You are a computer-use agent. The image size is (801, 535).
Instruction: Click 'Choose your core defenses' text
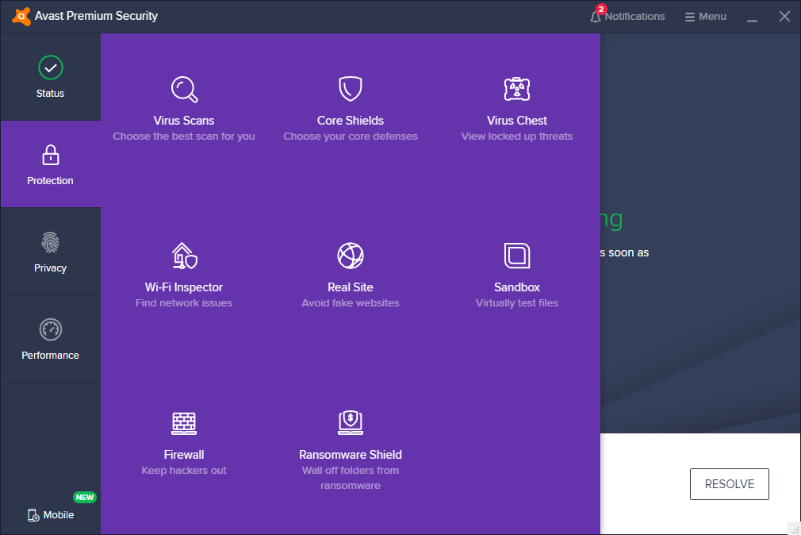point(351,137)
